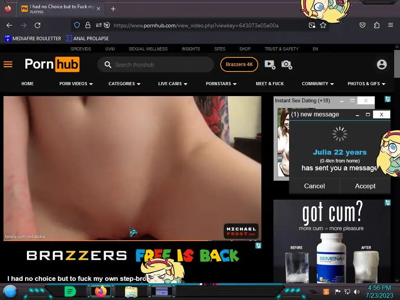
Task: Click the browser forward arrow
Action: coord(23,25)
